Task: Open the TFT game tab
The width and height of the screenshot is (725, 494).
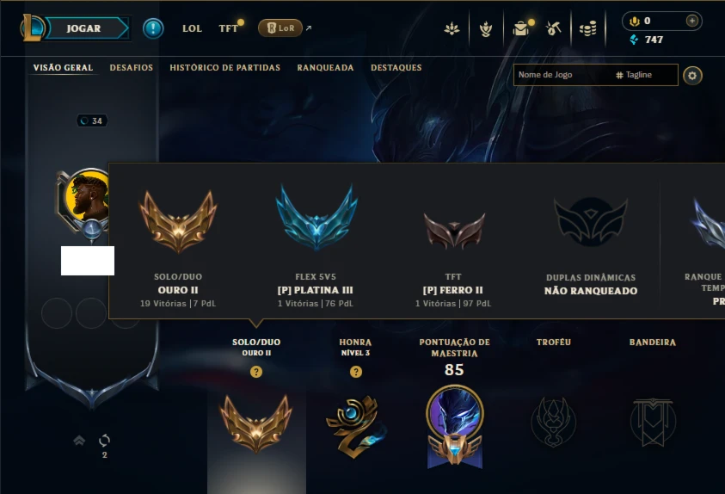Action: click(229, 28)
